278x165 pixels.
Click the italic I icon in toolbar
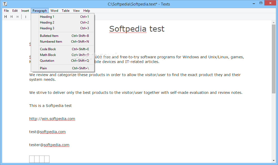[x=26, y=17]
